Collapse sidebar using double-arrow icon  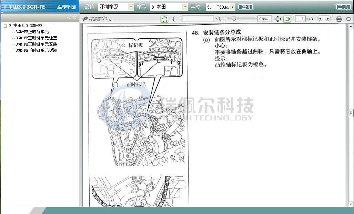coord(68,18)
